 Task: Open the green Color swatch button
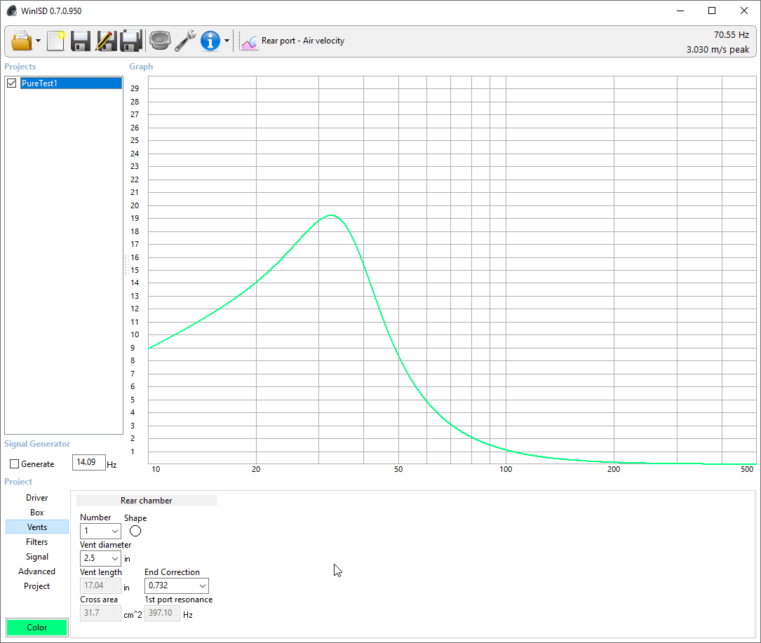37,628
